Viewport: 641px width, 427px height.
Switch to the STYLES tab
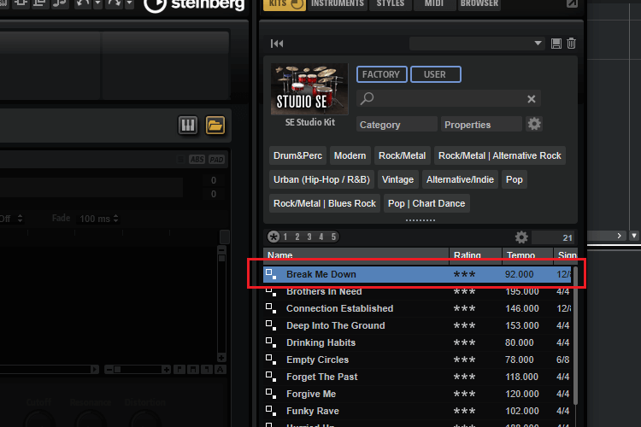pos(391,4)
